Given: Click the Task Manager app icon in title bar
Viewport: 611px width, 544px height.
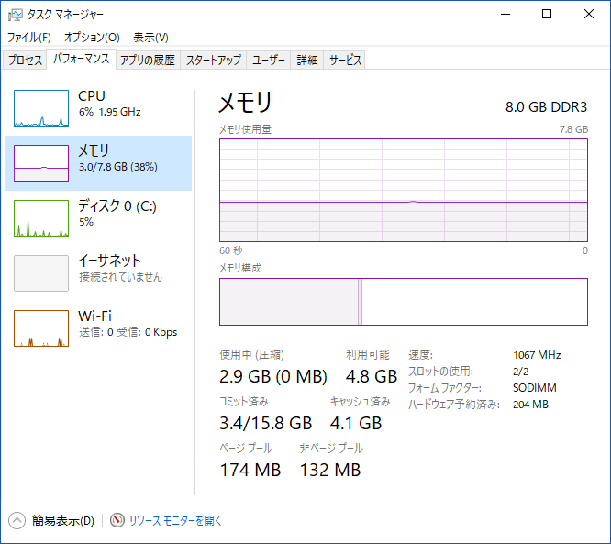Looking at the screenshot, I should pos(16,15).
